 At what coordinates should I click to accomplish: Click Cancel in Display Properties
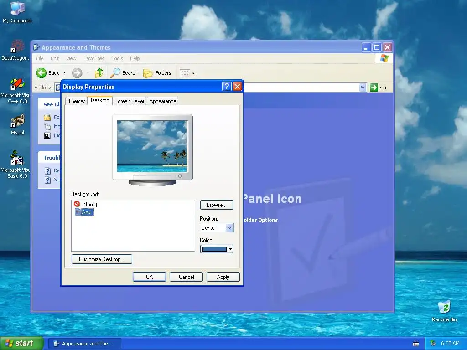(x=186, y=277)
